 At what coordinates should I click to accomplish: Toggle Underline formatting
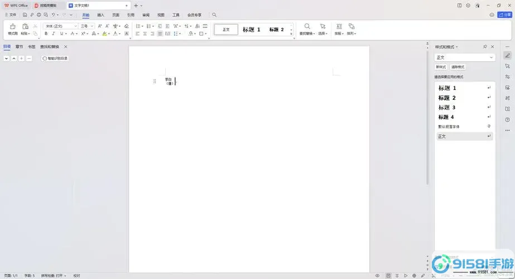click(61, 33)
